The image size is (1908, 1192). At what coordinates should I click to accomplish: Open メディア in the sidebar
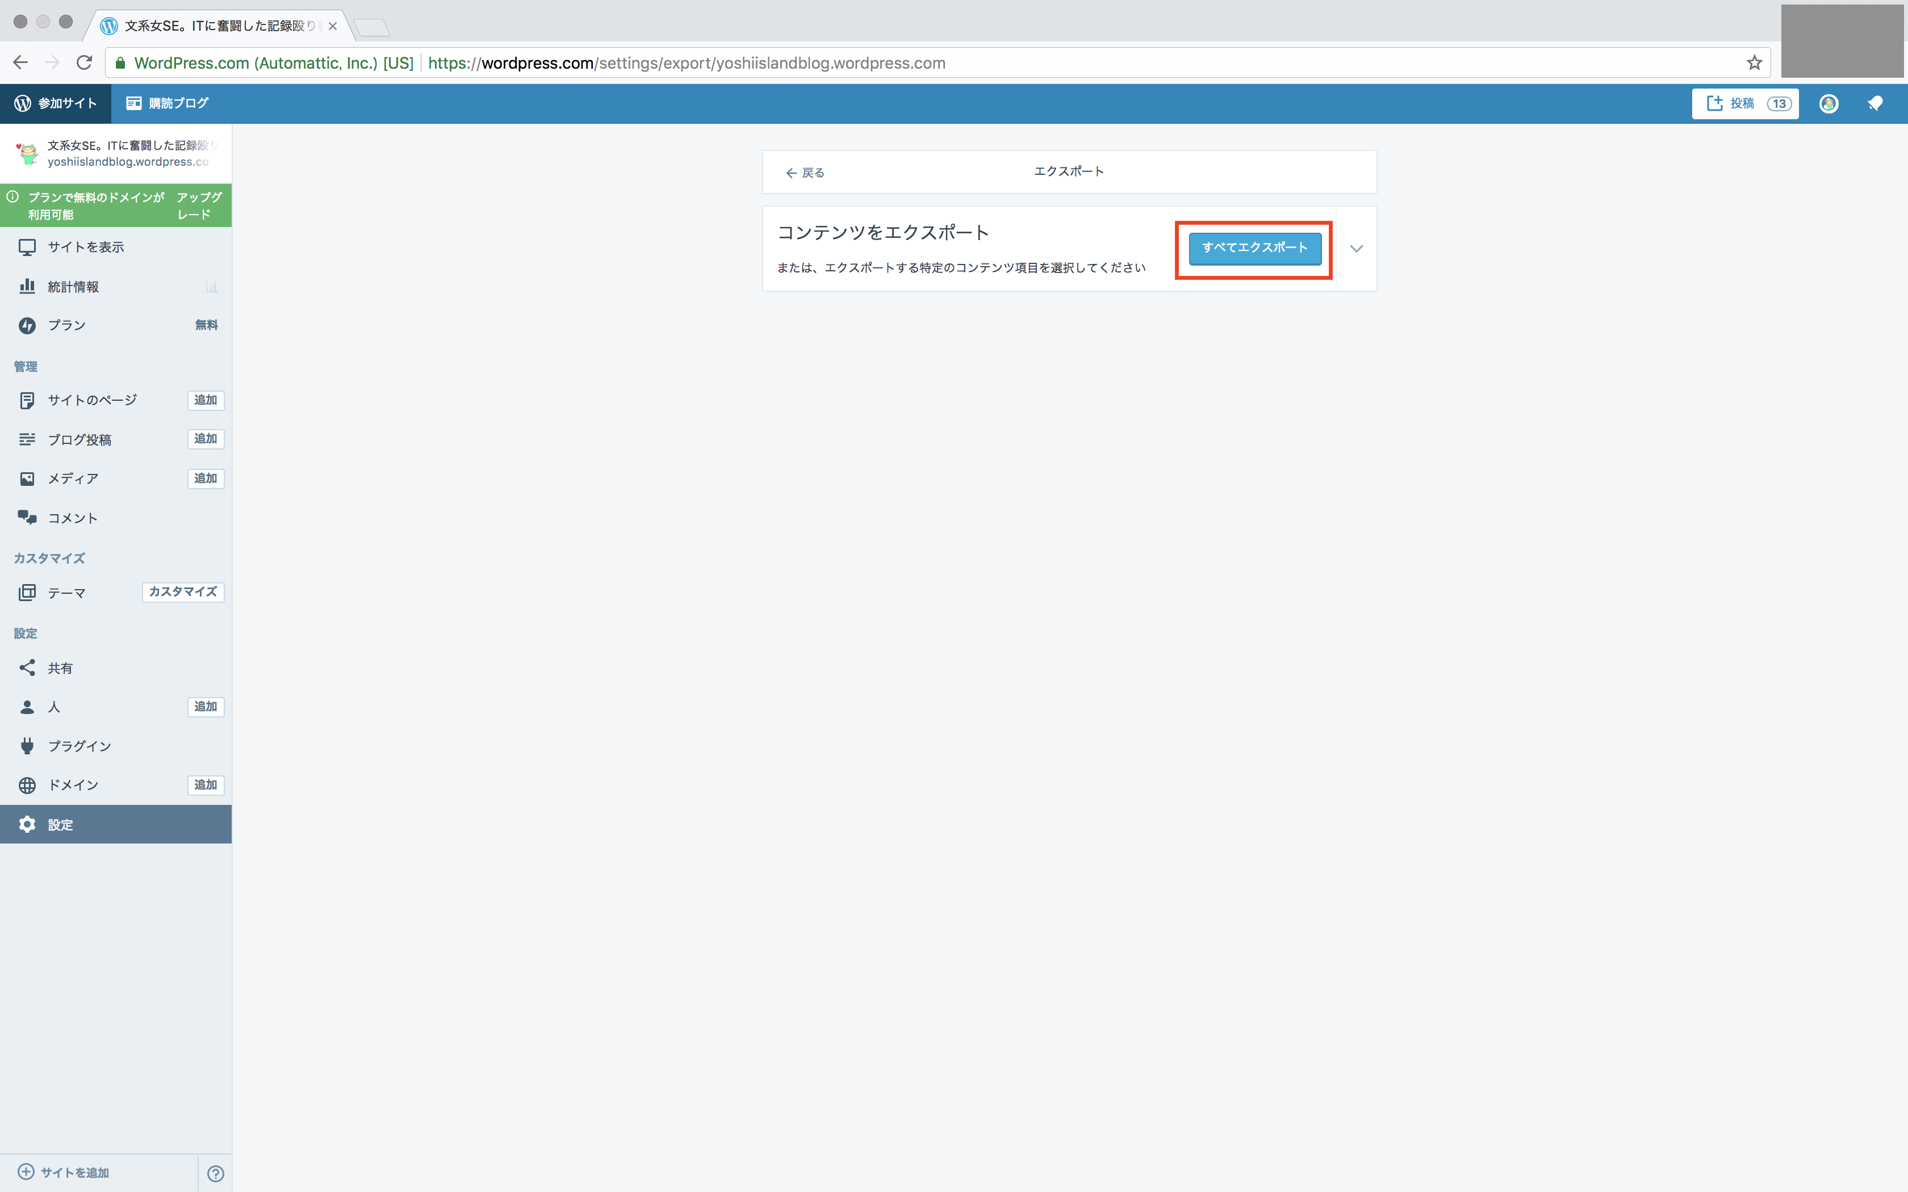(x=92, y=479)
